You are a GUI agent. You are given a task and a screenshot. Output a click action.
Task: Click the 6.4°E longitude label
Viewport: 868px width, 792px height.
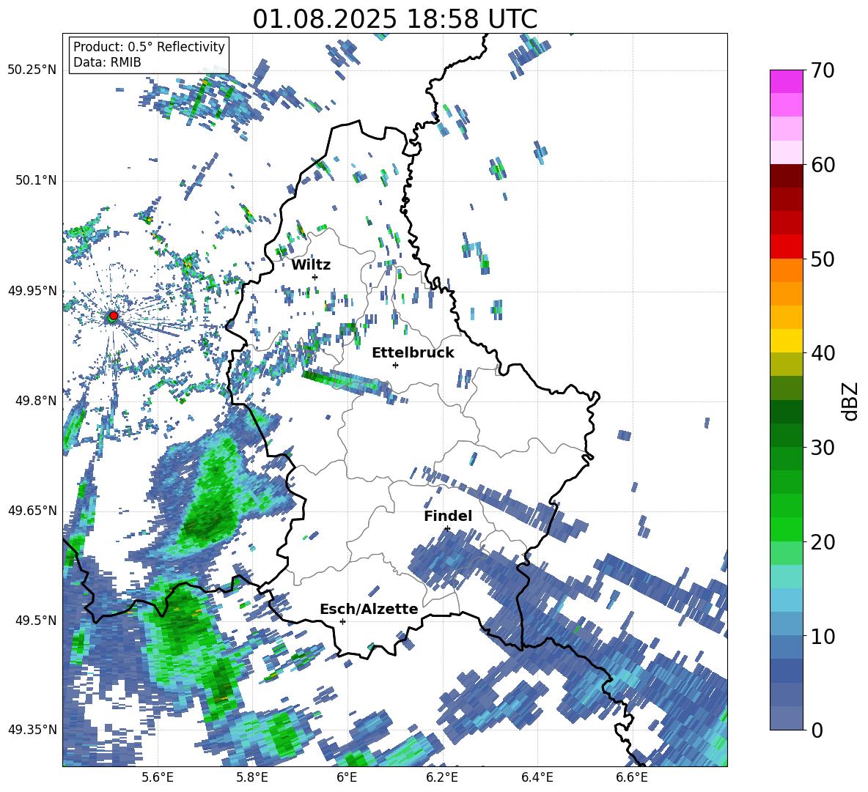pos(537,777)
